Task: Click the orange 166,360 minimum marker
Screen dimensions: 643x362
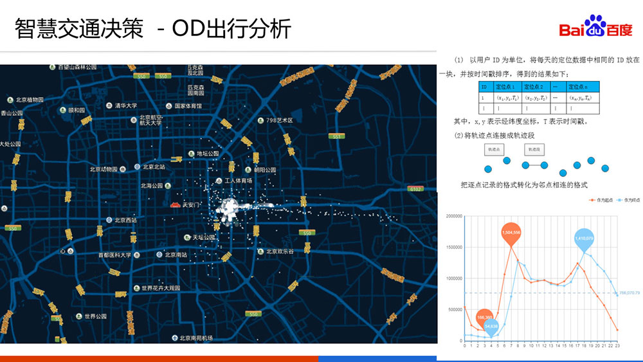Action: [484, 318]
